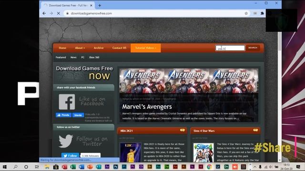Open a new browser tab
The image size is (305, 171).
pyautogui.click(x=100, y=5)
